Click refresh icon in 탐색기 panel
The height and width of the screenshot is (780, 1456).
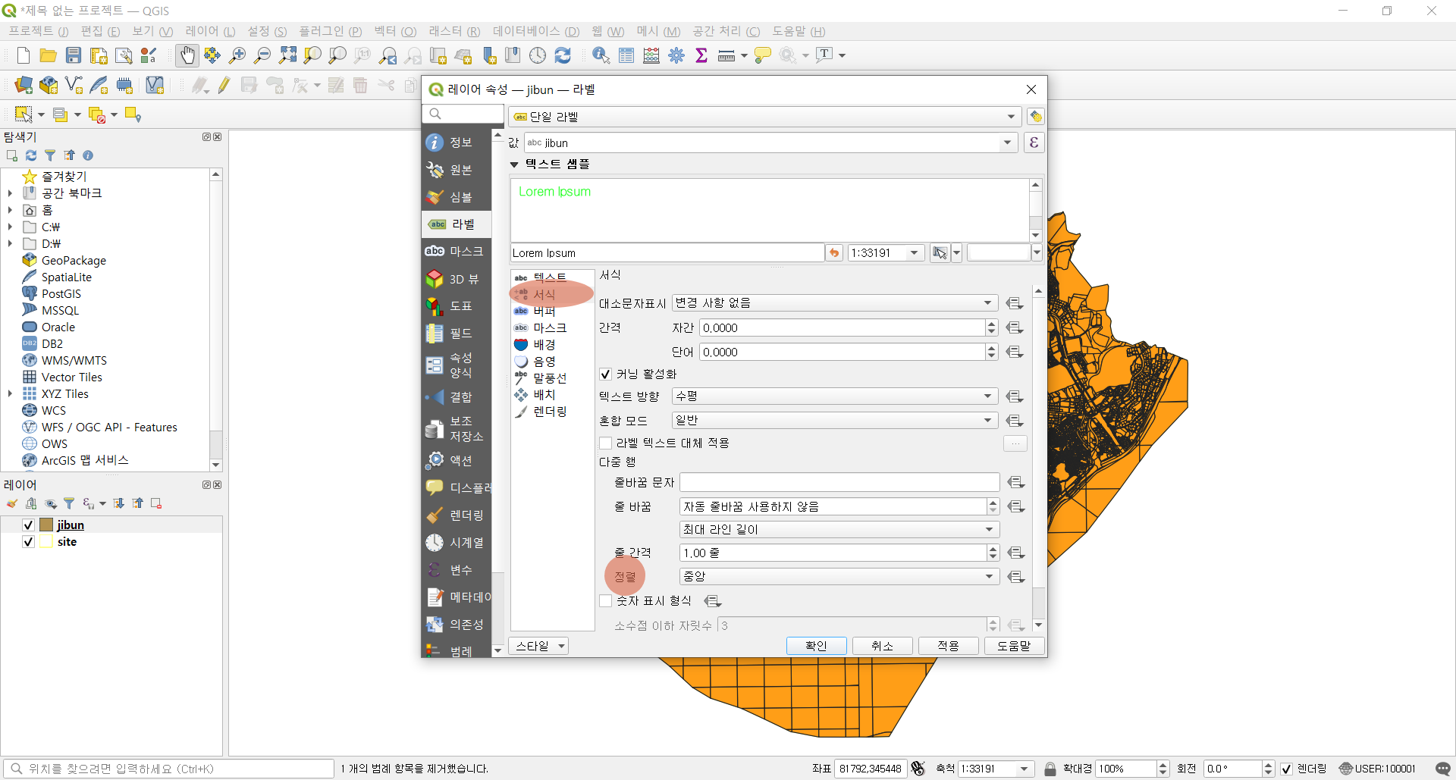coord(31,155)
